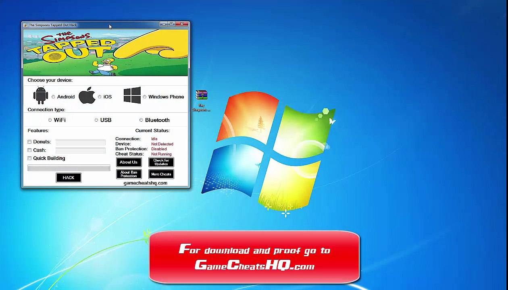The image size is (508, 290).
Task: Tick the Quick Building checkbox
Action: point(29,158)
